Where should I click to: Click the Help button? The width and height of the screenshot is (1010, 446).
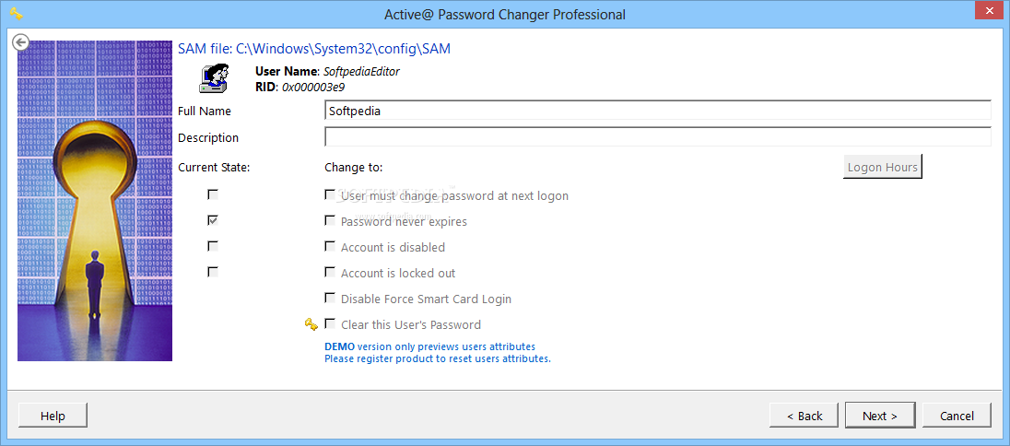click(53, 416)
